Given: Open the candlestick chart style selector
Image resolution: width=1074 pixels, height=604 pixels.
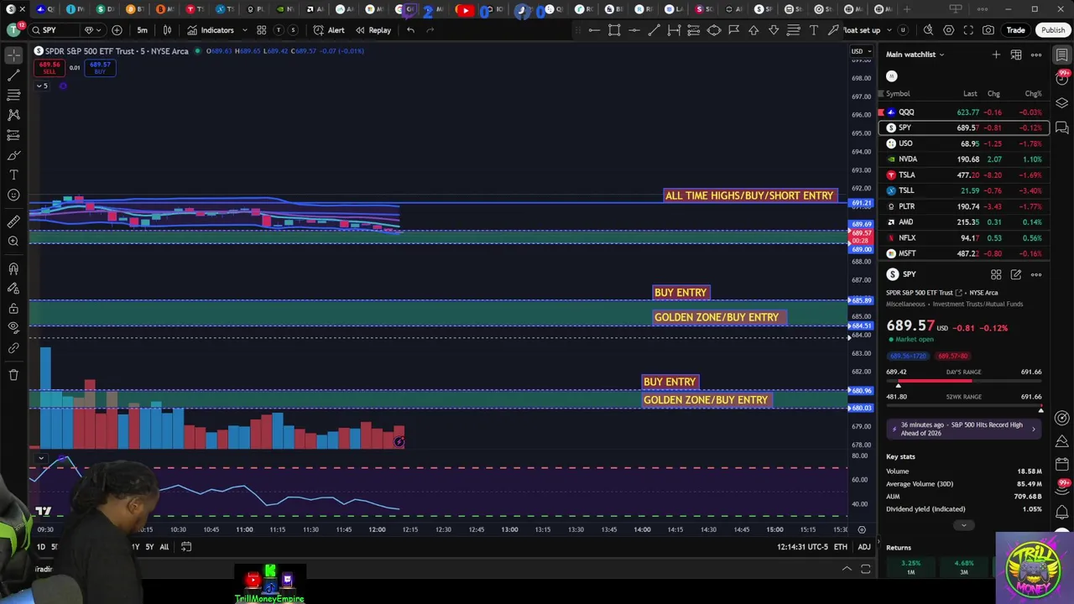Looking at the screenshot, I should tap(167, 30).
